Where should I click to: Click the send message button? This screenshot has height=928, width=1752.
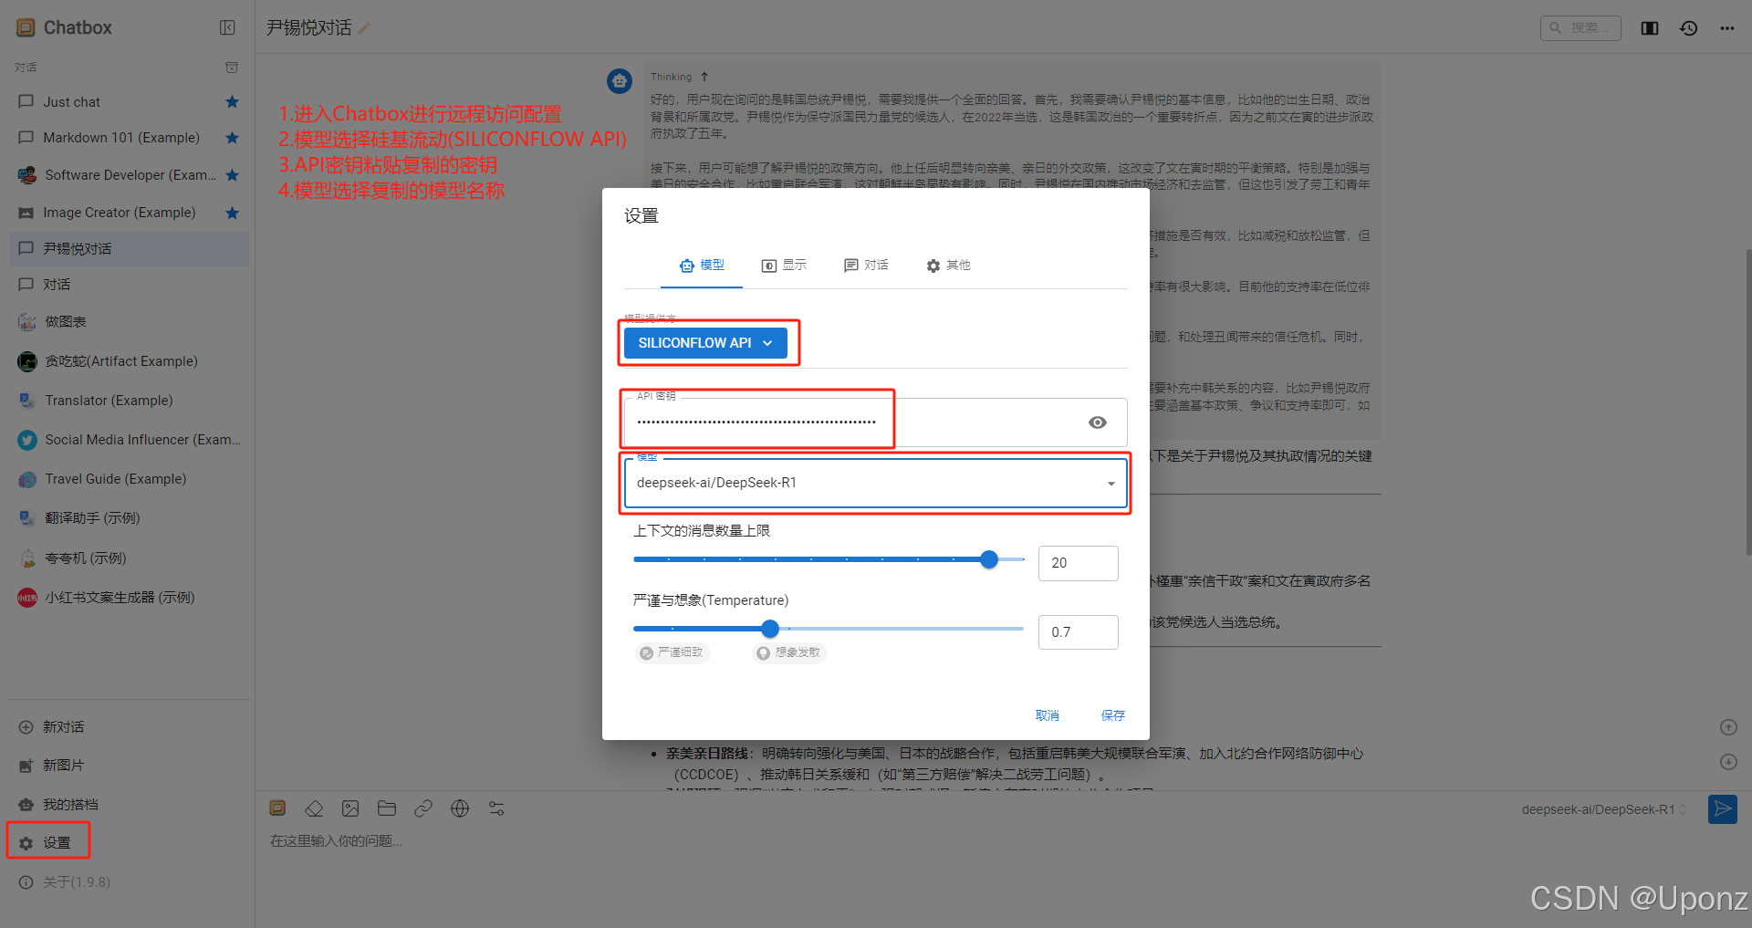(1723, 809)
